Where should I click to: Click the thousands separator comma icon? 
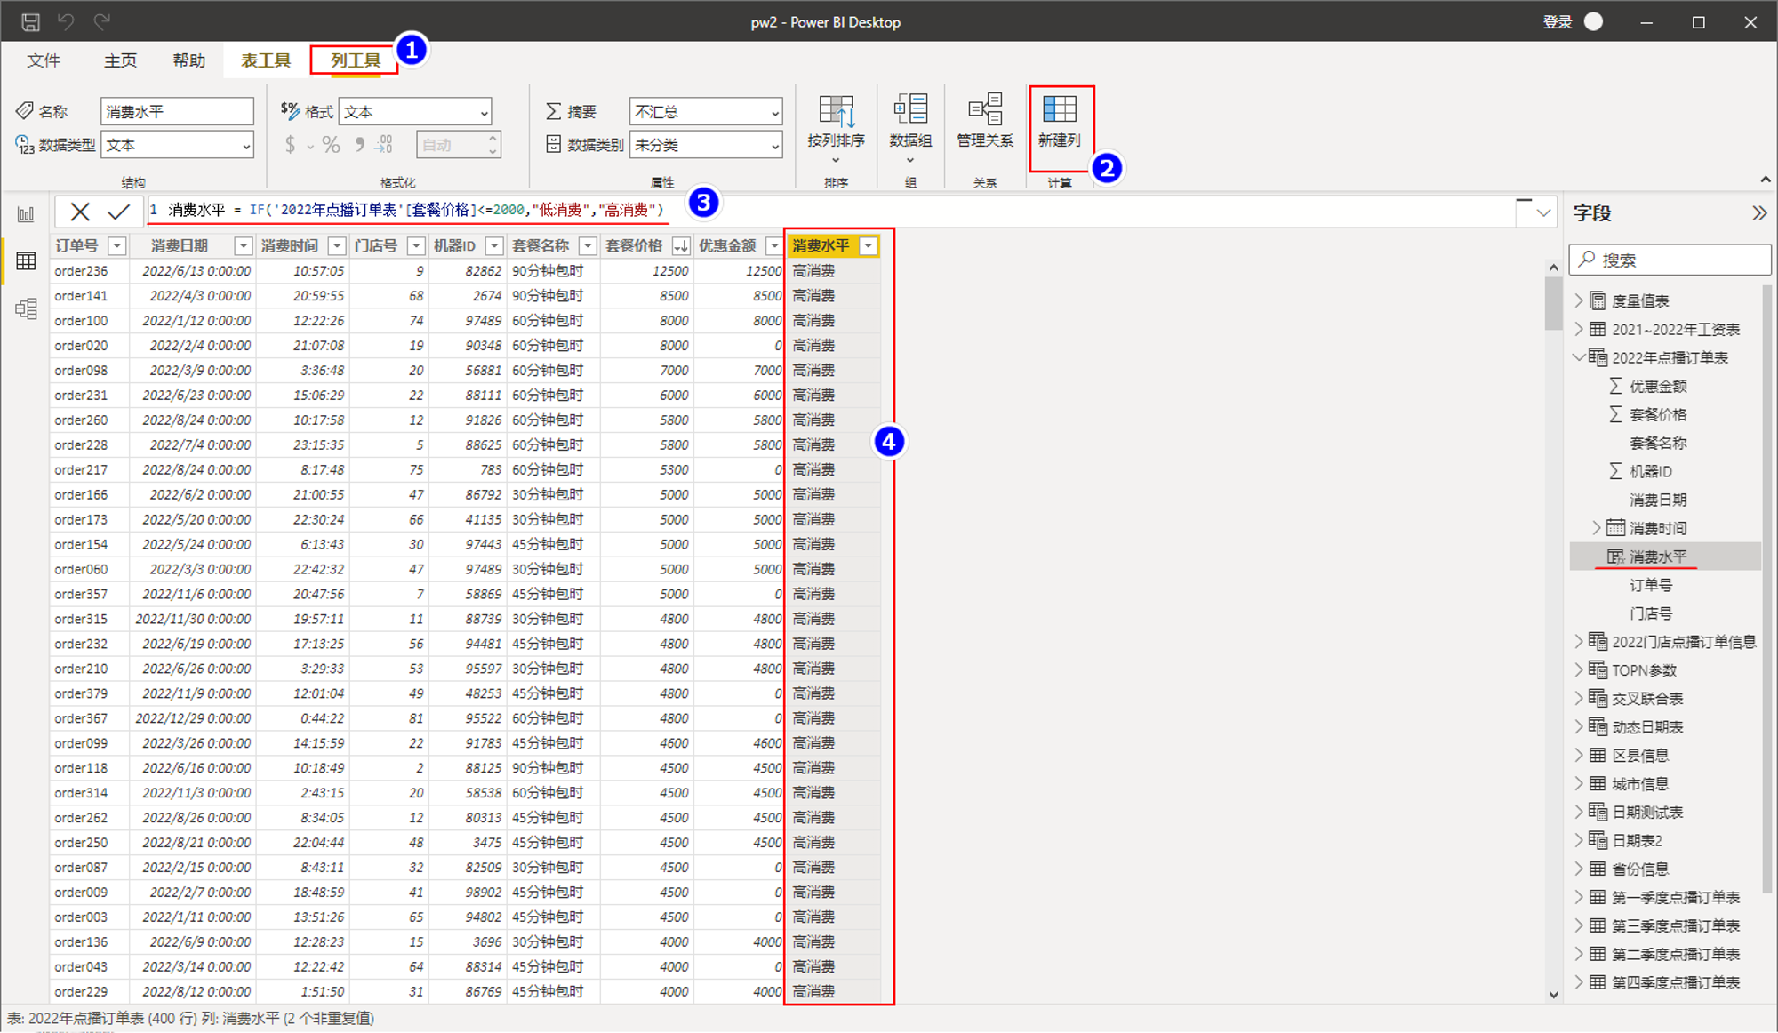[x=360, y=145]
